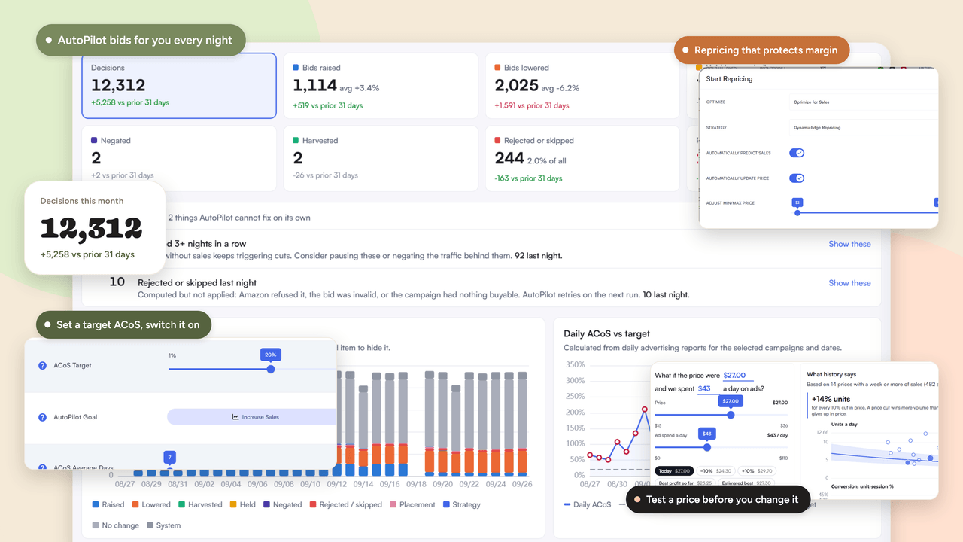
Task: Click the ACoS Target help question icon
Action: (x=42, y=366)
